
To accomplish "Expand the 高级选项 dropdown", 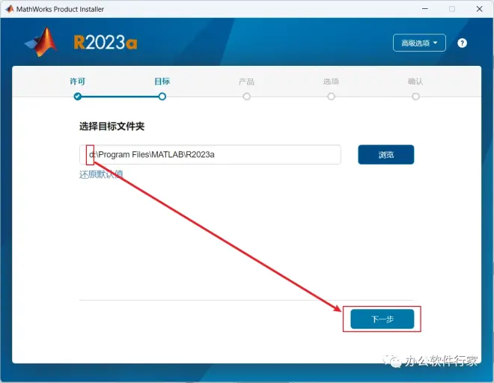I will (419, 43).
